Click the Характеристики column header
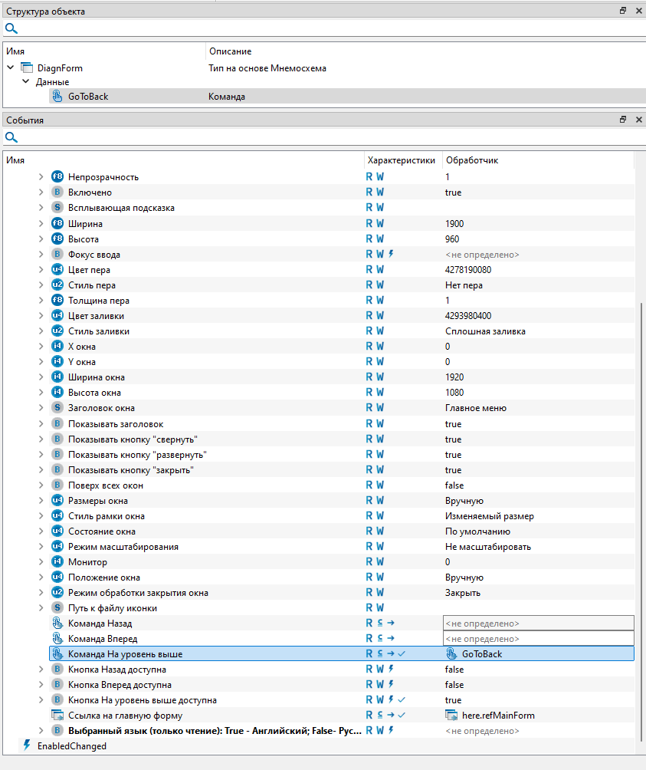Screen dimensions: 646x770 (402, 160)
